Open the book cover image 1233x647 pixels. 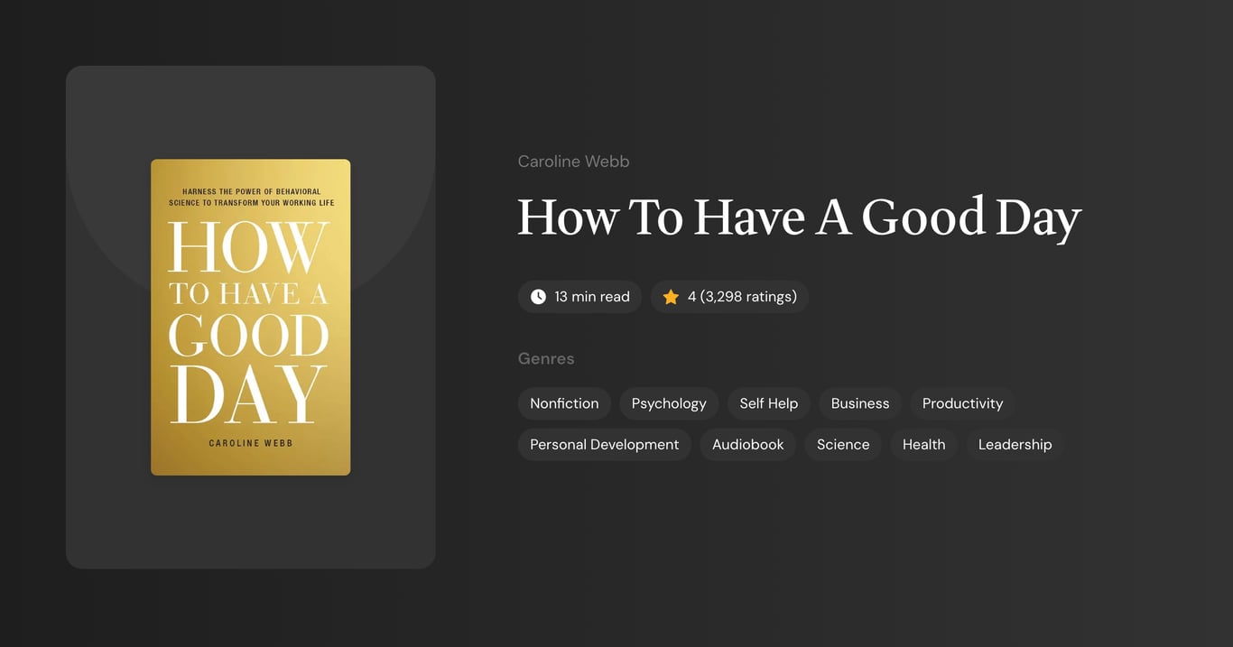pos(250,316)
